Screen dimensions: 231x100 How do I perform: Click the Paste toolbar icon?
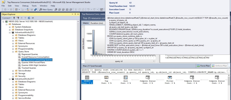[83, 9]
